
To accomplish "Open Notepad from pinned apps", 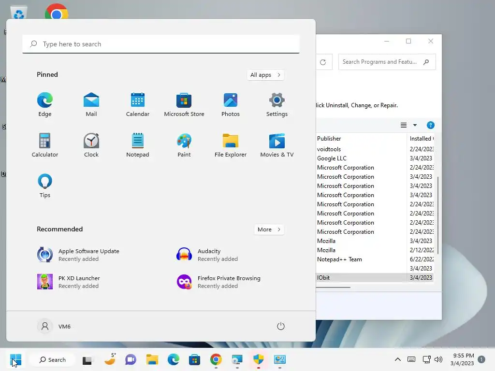I will (x=138, y=145).
